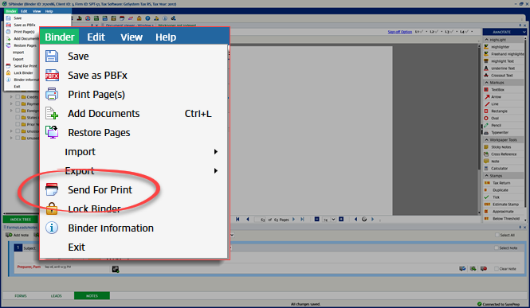This screenshot has width=530, height=308.
Task: Click the padlock icon in the top toolbar
Action: [x=139, y=18]
